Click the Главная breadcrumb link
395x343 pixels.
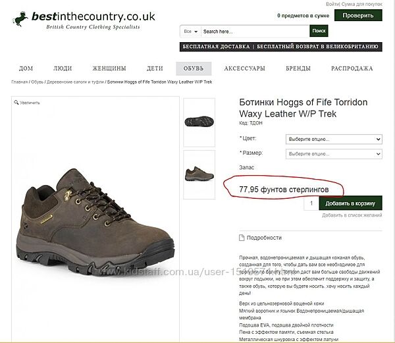tap(19, 82)
